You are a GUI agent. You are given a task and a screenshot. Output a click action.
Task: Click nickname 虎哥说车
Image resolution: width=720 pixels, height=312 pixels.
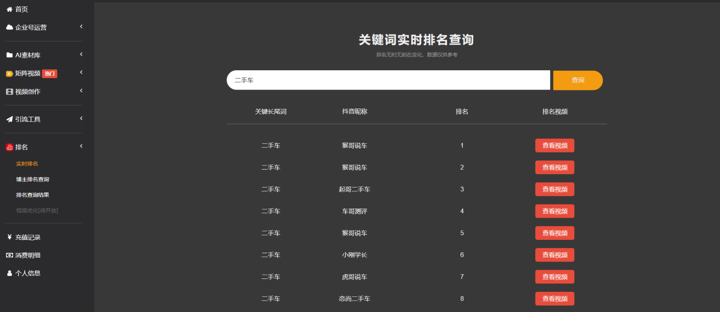tap(355, 277)
